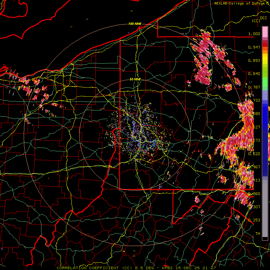Pick the light pink swatch atop the color bar
Screen dimensions: 270x270
pos(265,32)
